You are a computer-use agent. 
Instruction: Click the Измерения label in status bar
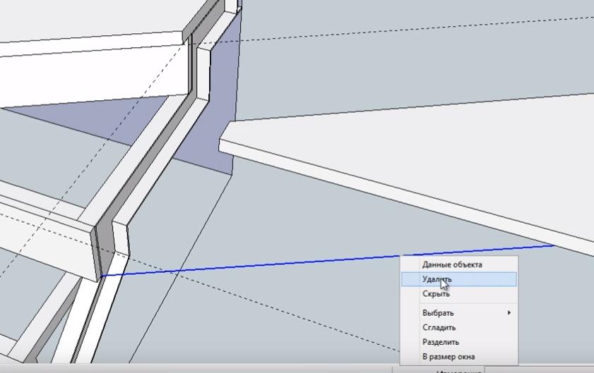pyautogui.click(x=459, y=370)
